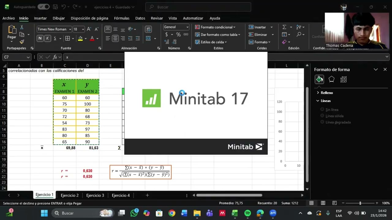Toggle the Autoguardado switch
392x220 pixels.
(43, 7)
